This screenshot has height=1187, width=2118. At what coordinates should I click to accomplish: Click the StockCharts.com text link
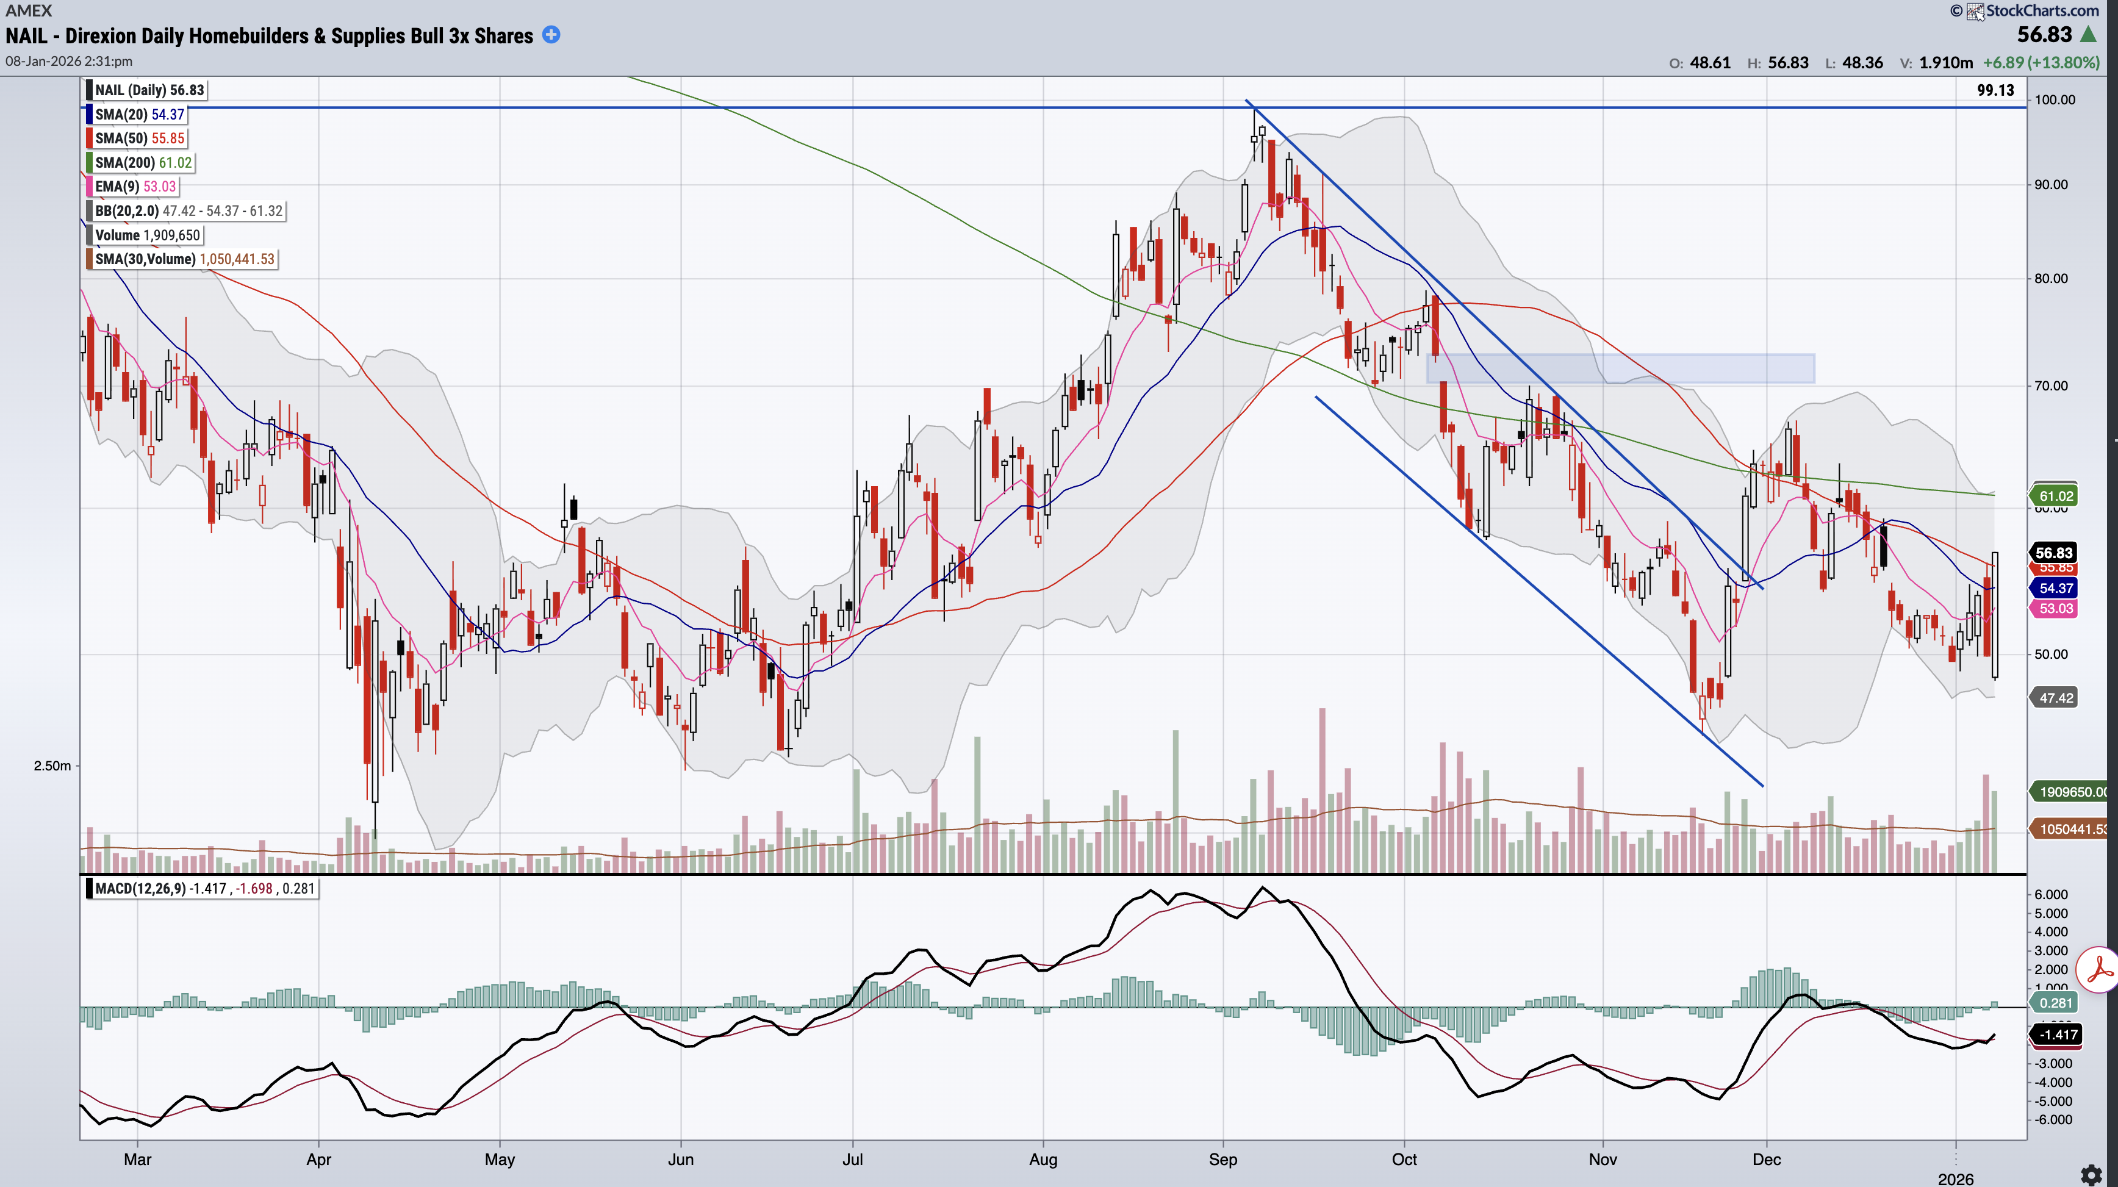pos(2042,11)
